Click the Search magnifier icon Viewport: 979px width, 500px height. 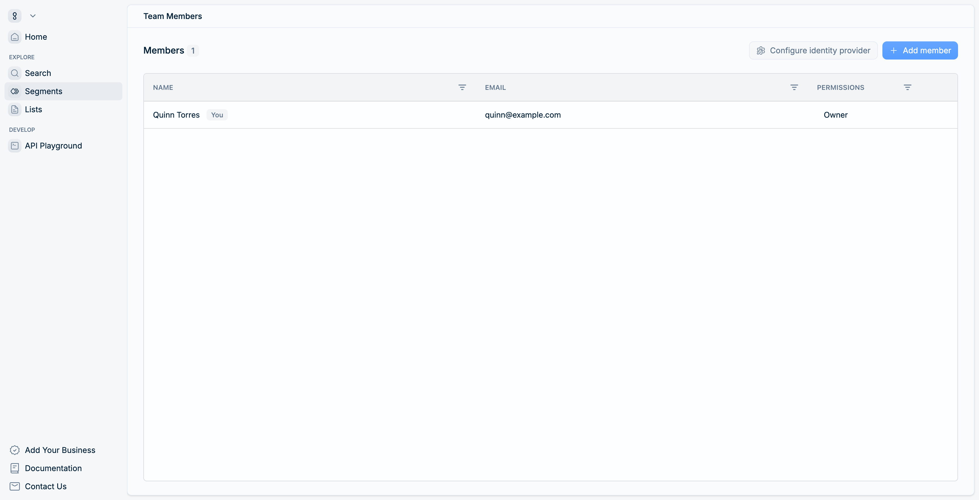pyautogui.click(x=14, y=73)
